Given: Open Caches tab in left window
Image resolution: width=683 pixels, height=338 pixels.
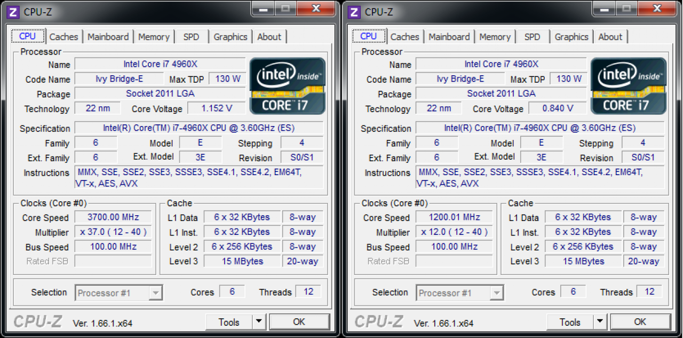Looking at the screenshot, I should click(x=63, y=37).
